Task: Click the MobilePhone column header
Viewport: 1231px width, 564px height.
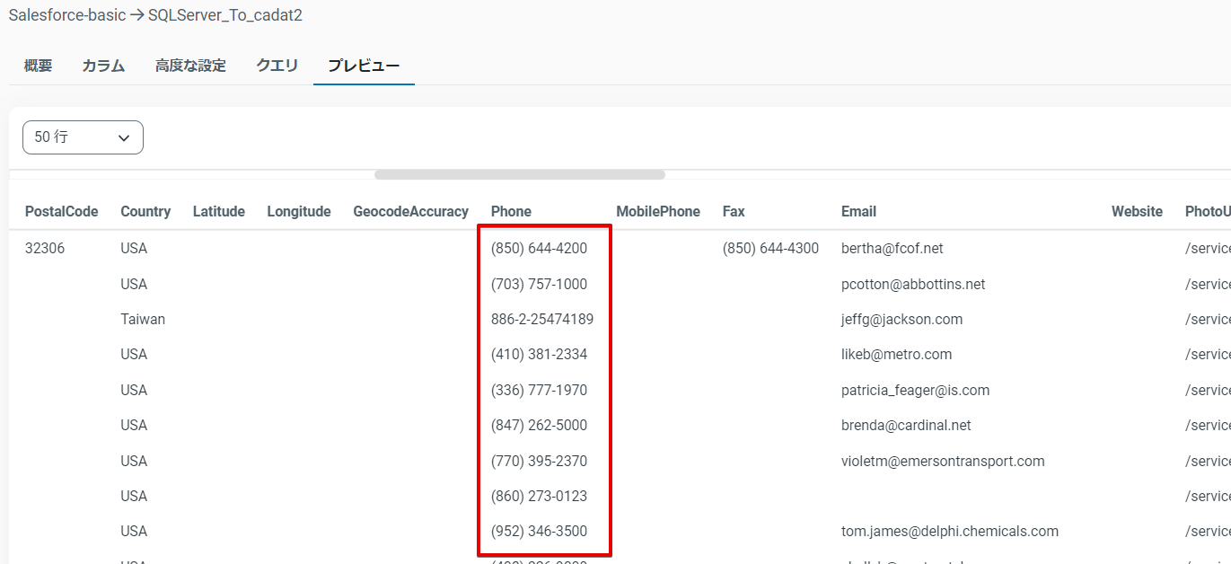Action: (x=657, y=212)
